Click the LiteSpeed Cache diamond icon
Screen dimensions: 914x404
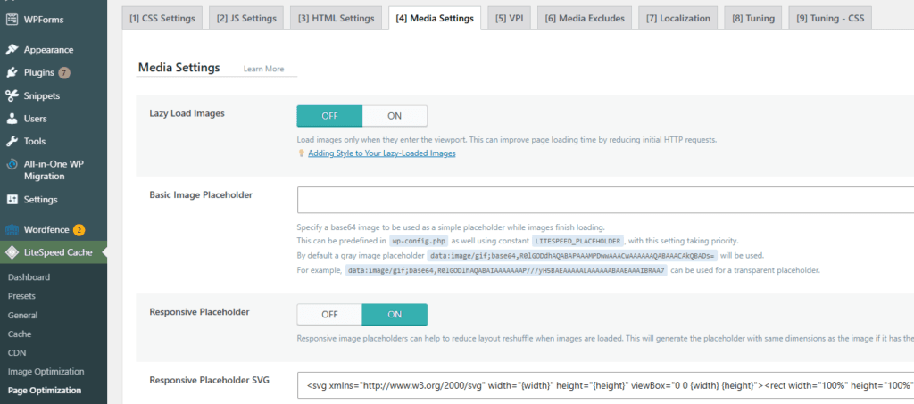coord(12,252)
